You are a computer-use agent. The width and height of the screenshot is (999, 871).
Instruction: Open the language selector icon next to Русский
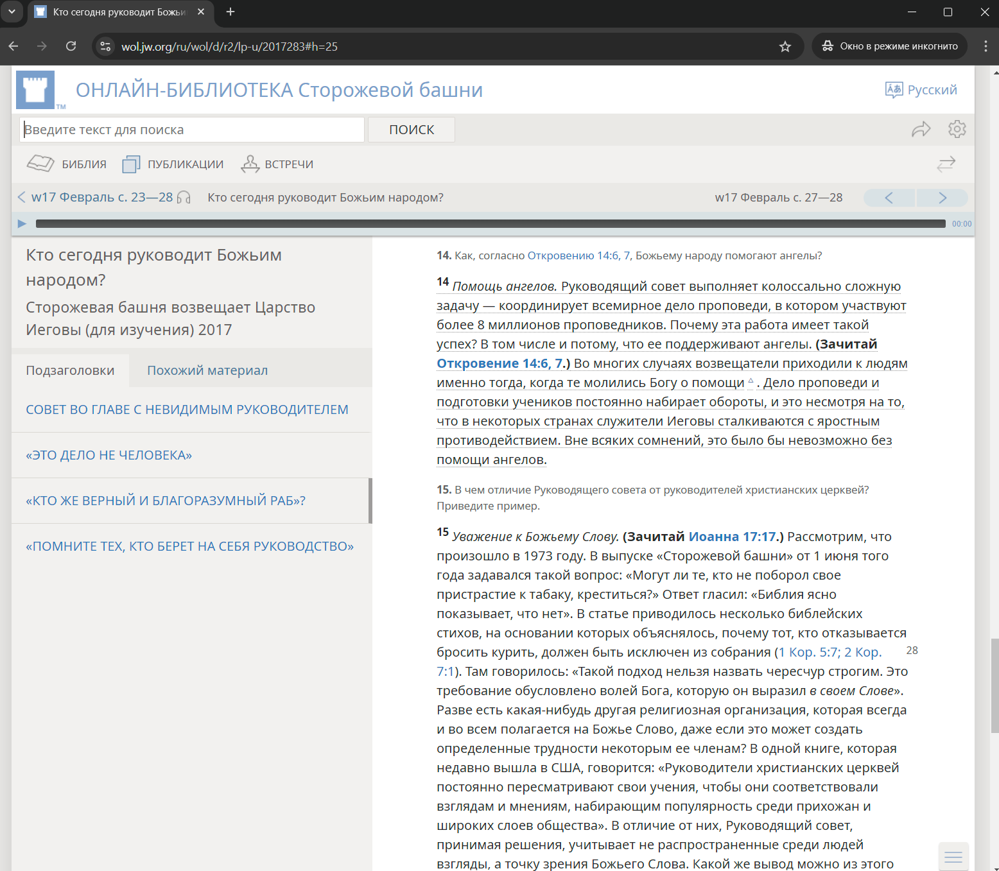coord(894,90)
